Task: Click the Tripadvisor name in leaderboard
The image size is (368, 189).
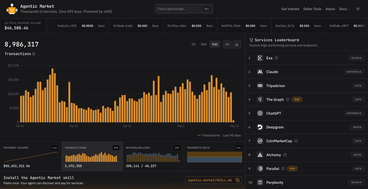Action: click(276, 86)
